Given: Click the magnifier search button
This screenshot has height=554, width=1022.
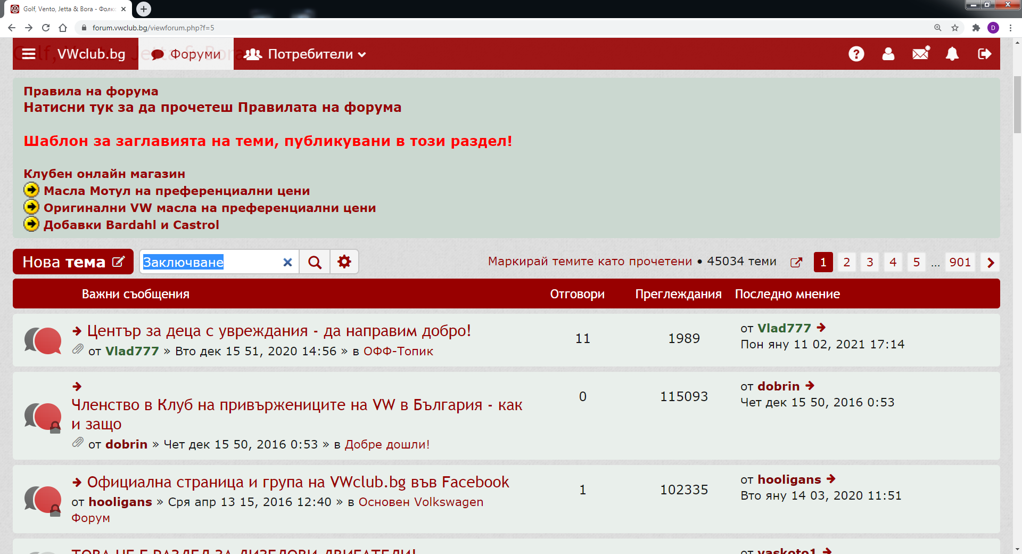Looking at the screenshot, I should click(x=315, y=262).
